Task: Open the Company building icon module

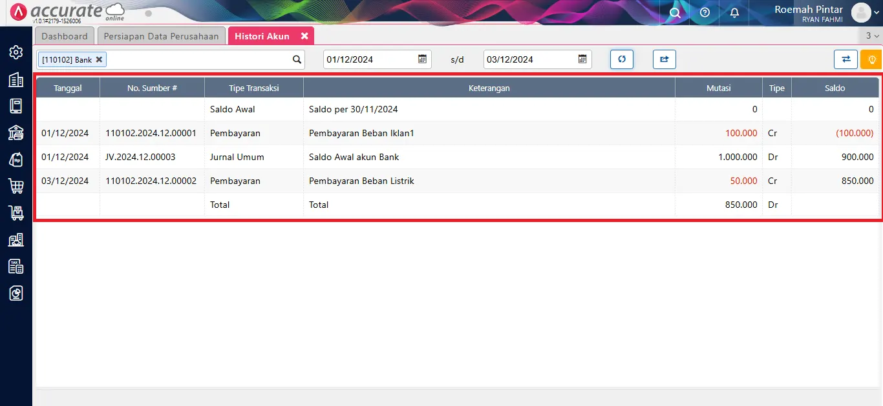Action: [x=16, y=79]
